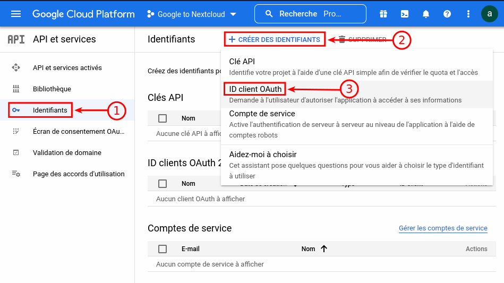Click the API logo icon in sidebar

(x=16, y=39)
